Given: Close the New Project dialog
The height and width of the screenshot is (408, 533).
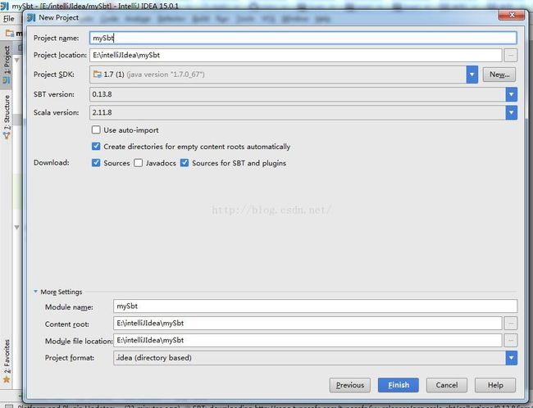Looking at the screenshot, I should (512, 15).
